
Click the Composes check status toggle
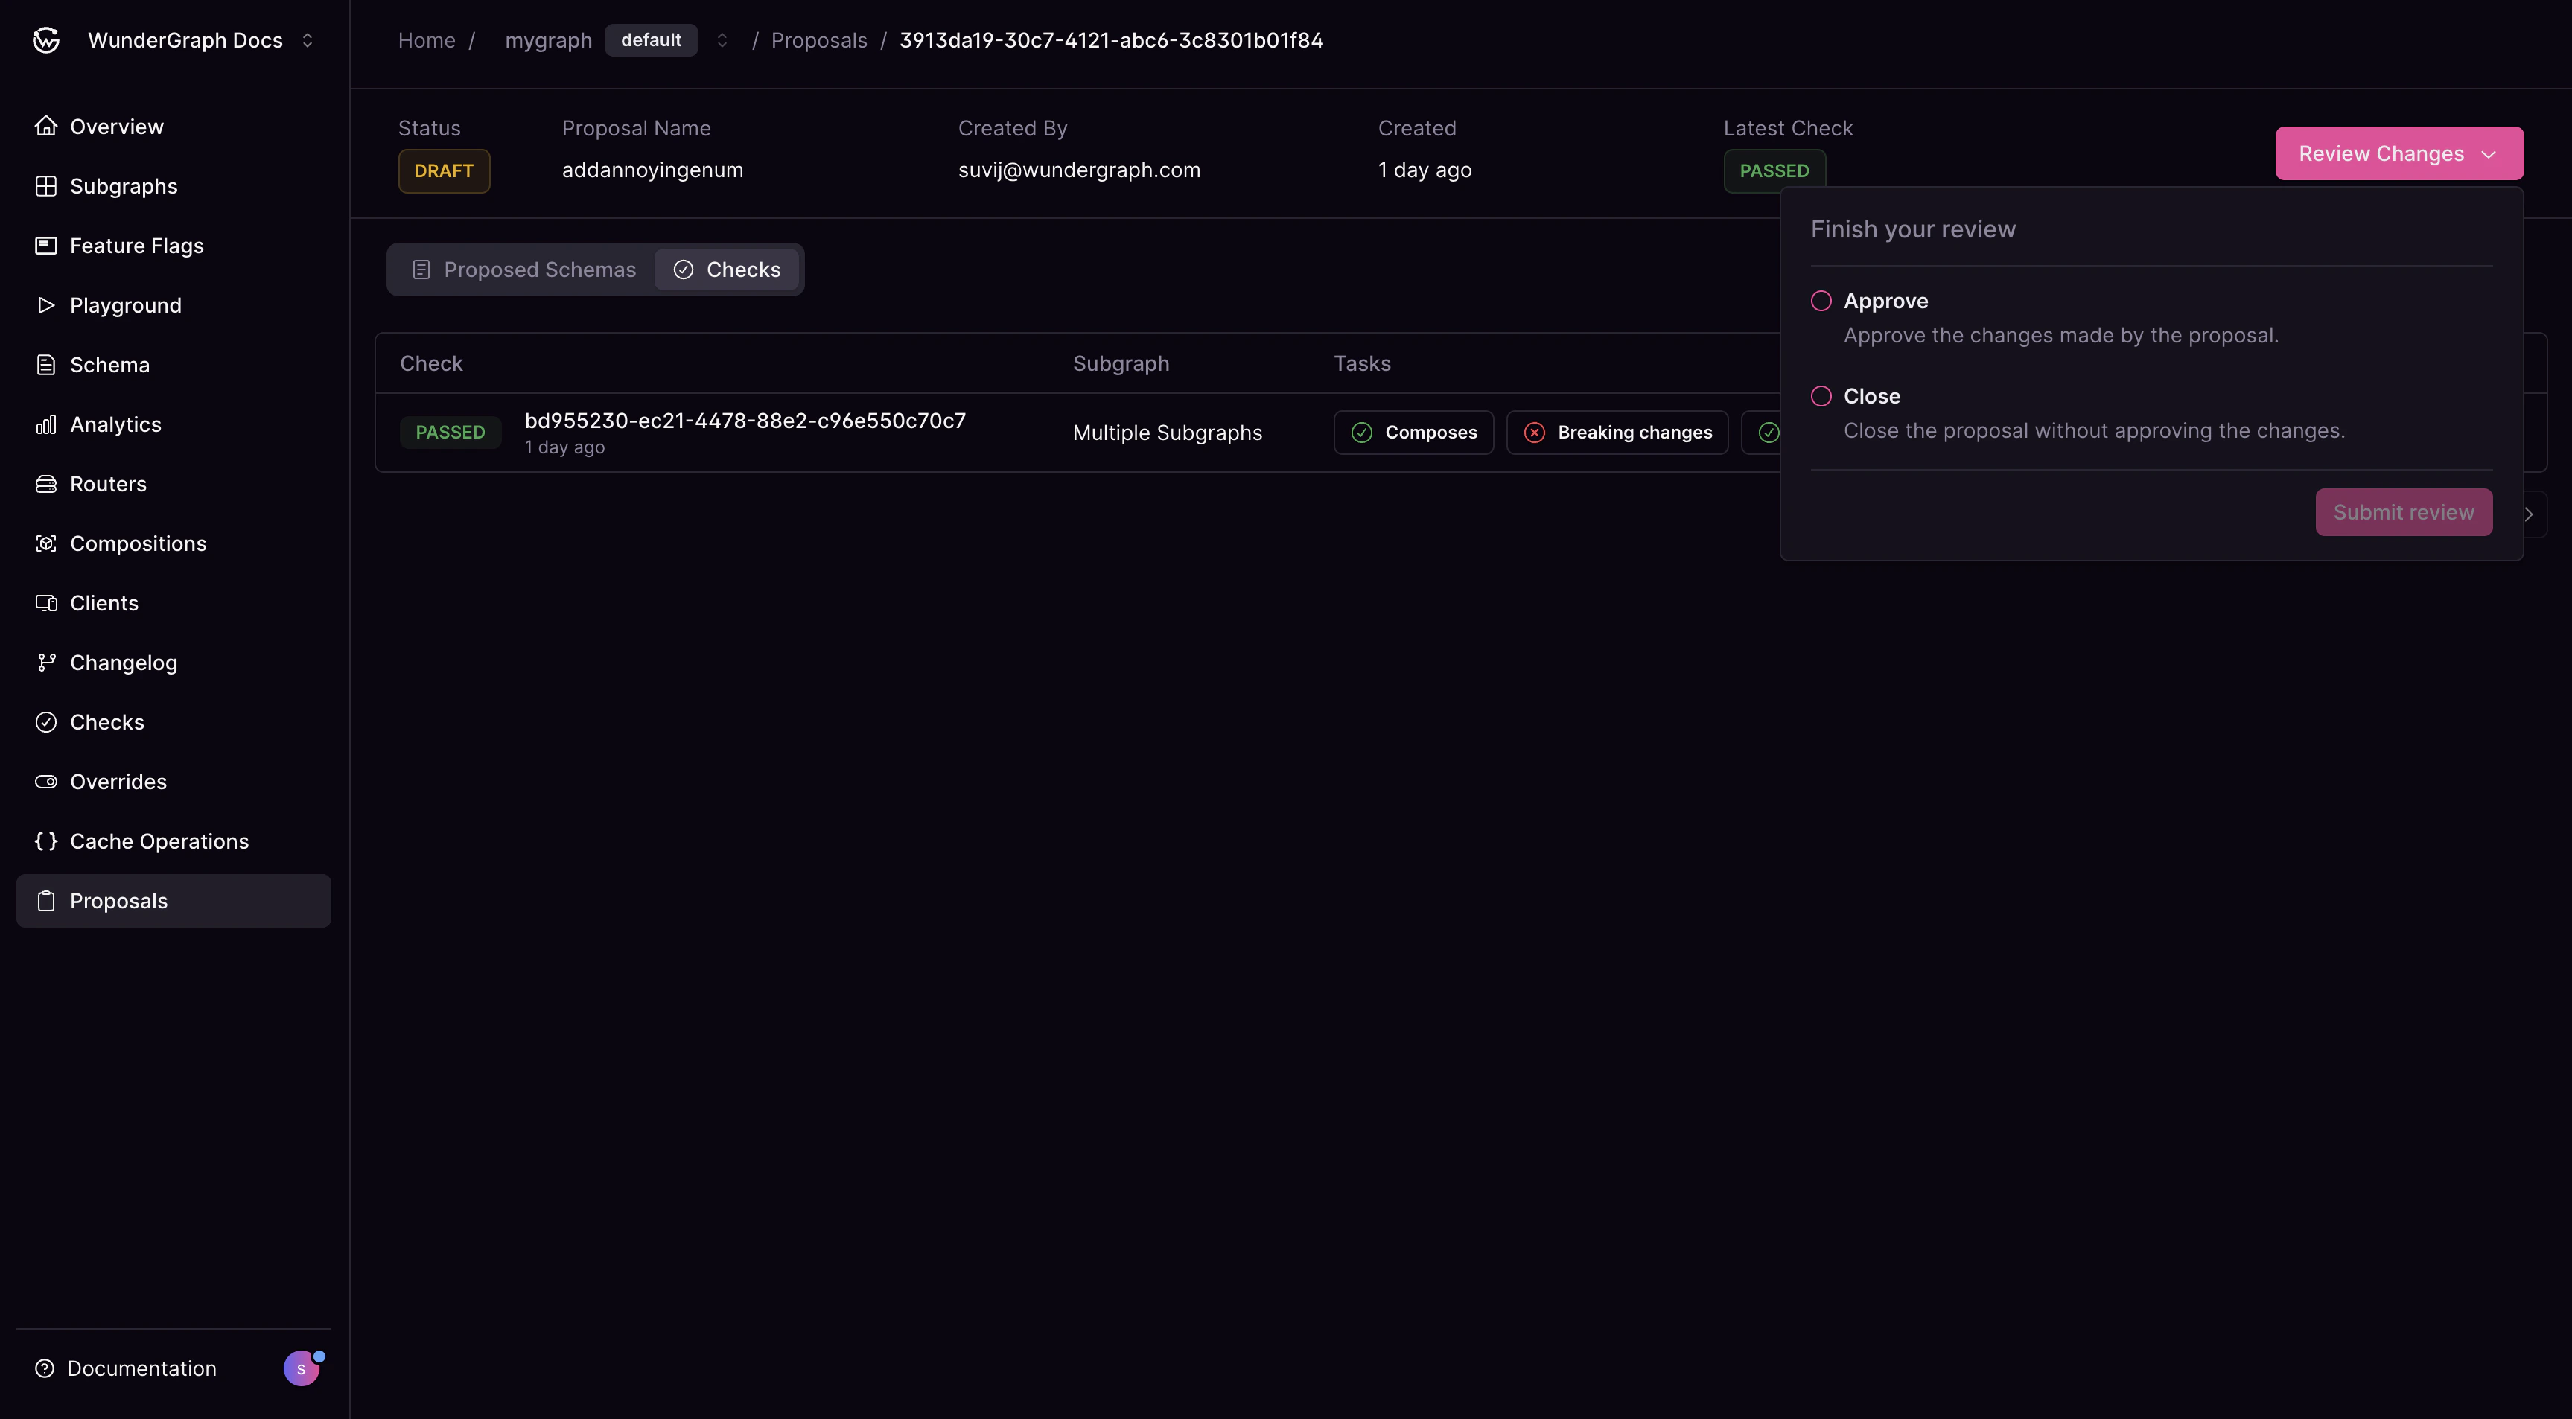coord(1413,431)
